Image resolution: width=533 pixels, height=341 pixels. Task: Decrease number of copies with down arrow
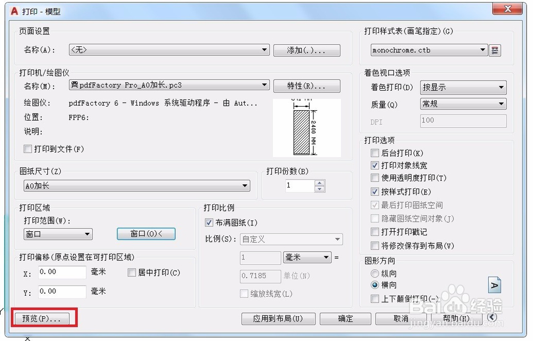pos(319,189)
